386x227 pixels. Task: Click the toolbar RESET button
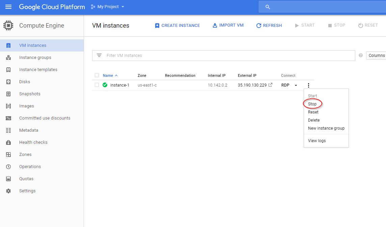368,25
